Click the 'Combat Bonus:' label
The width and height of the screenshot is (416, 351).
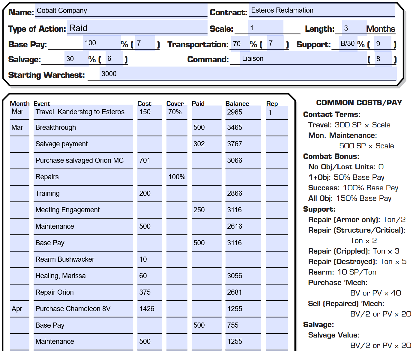click(x=331, y=156)
